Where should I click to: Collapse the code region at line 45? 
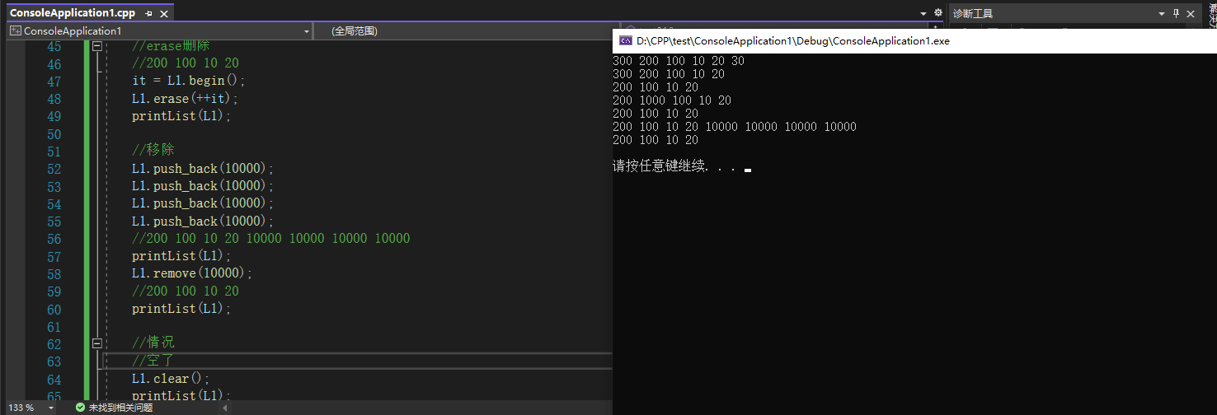point(97,46)
